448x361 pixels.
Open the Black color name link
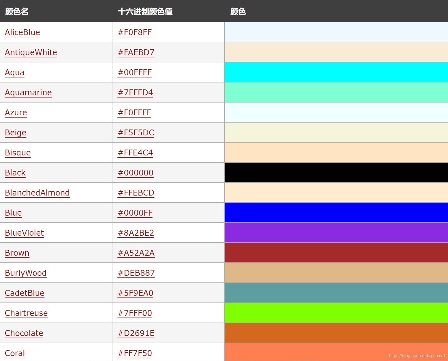pos(15,173)
